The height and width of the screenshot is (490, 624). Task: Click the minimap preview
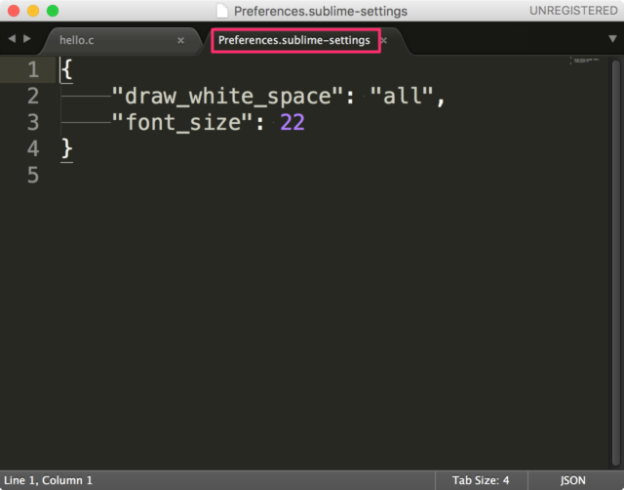click(x=585, y=61)
